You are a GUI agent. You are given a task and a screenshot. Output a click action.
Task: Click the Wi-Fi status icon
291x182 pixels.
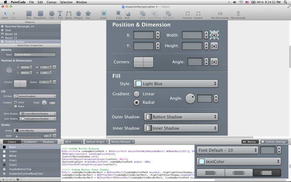[241, 2]
